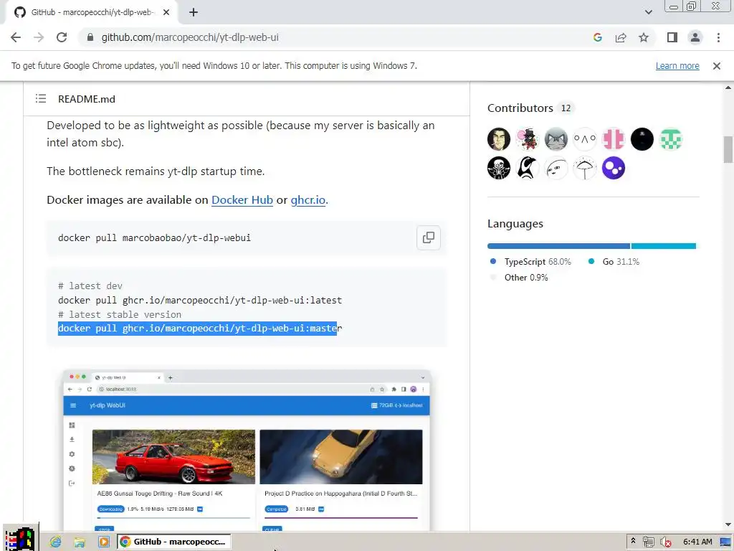The image size is (734, 551).
Task: Open the 6:41 AM system clock
Action: click(697, 542)
